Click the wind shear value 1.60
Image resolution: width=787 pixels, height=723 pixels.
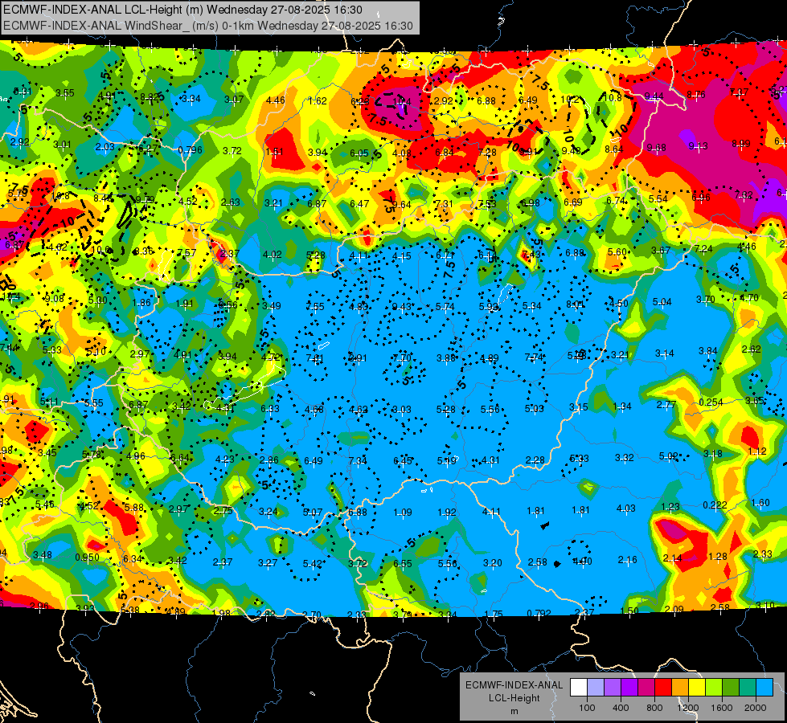click(760, 503)
